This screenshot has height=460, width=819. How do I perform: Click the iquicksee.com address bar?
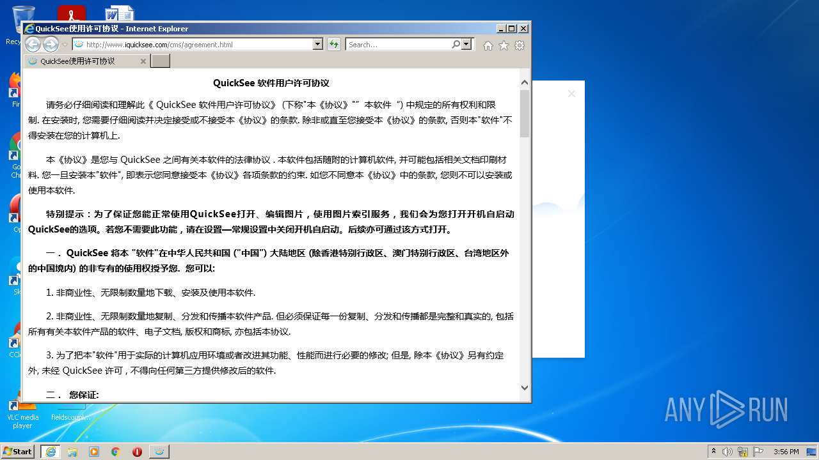point(192,44)
